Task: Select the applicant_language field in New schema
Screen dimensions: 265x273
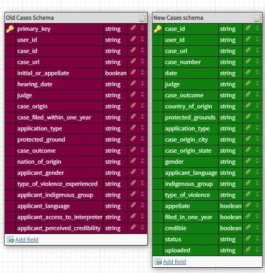Action: pos(191,173)
